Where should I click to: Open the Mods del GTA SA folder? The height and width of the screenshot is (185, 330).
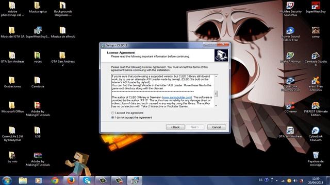12,32
